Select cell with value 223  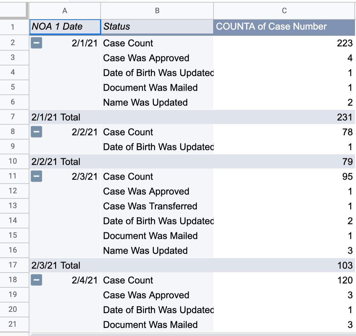pos(284,43)
